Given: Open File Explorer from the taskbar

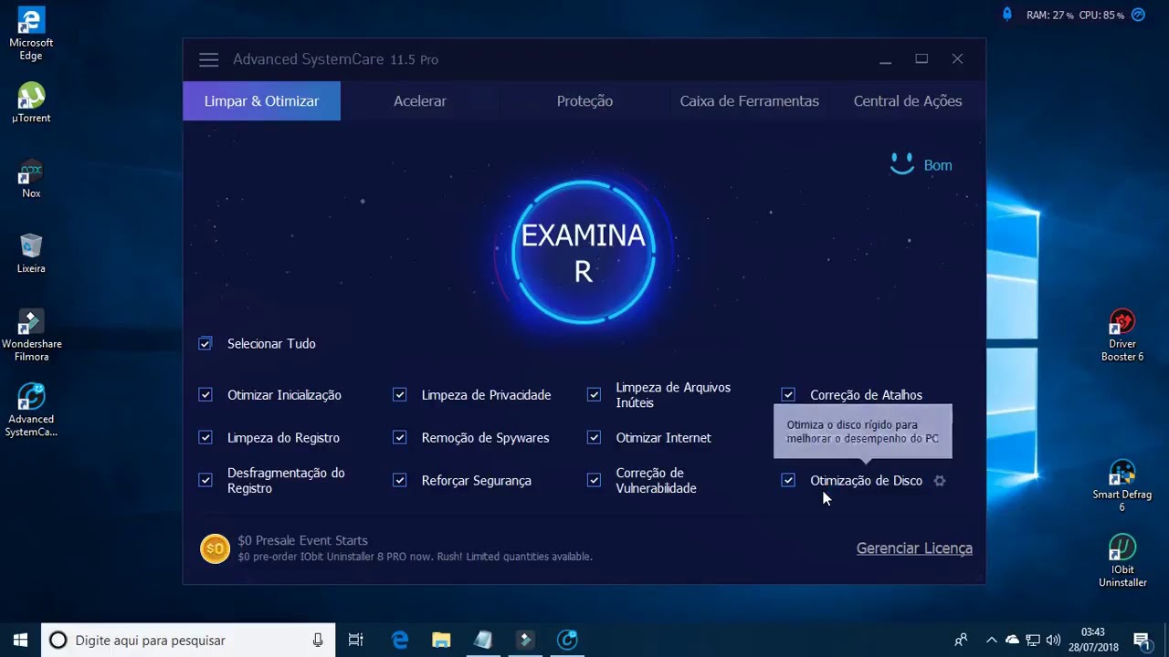Looking at the screenshot, I should [x=441, y=640].
